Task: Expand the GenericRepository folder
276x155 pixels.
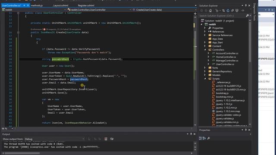Action: (205, 71)
